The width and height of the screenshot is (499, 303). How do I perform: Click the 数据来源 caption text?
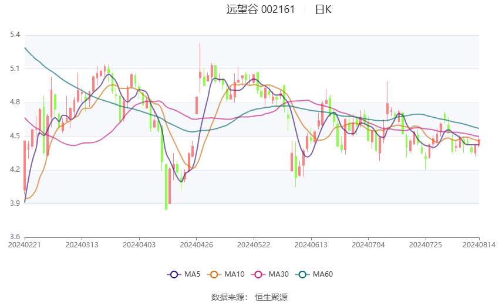(x=227, y=297)
